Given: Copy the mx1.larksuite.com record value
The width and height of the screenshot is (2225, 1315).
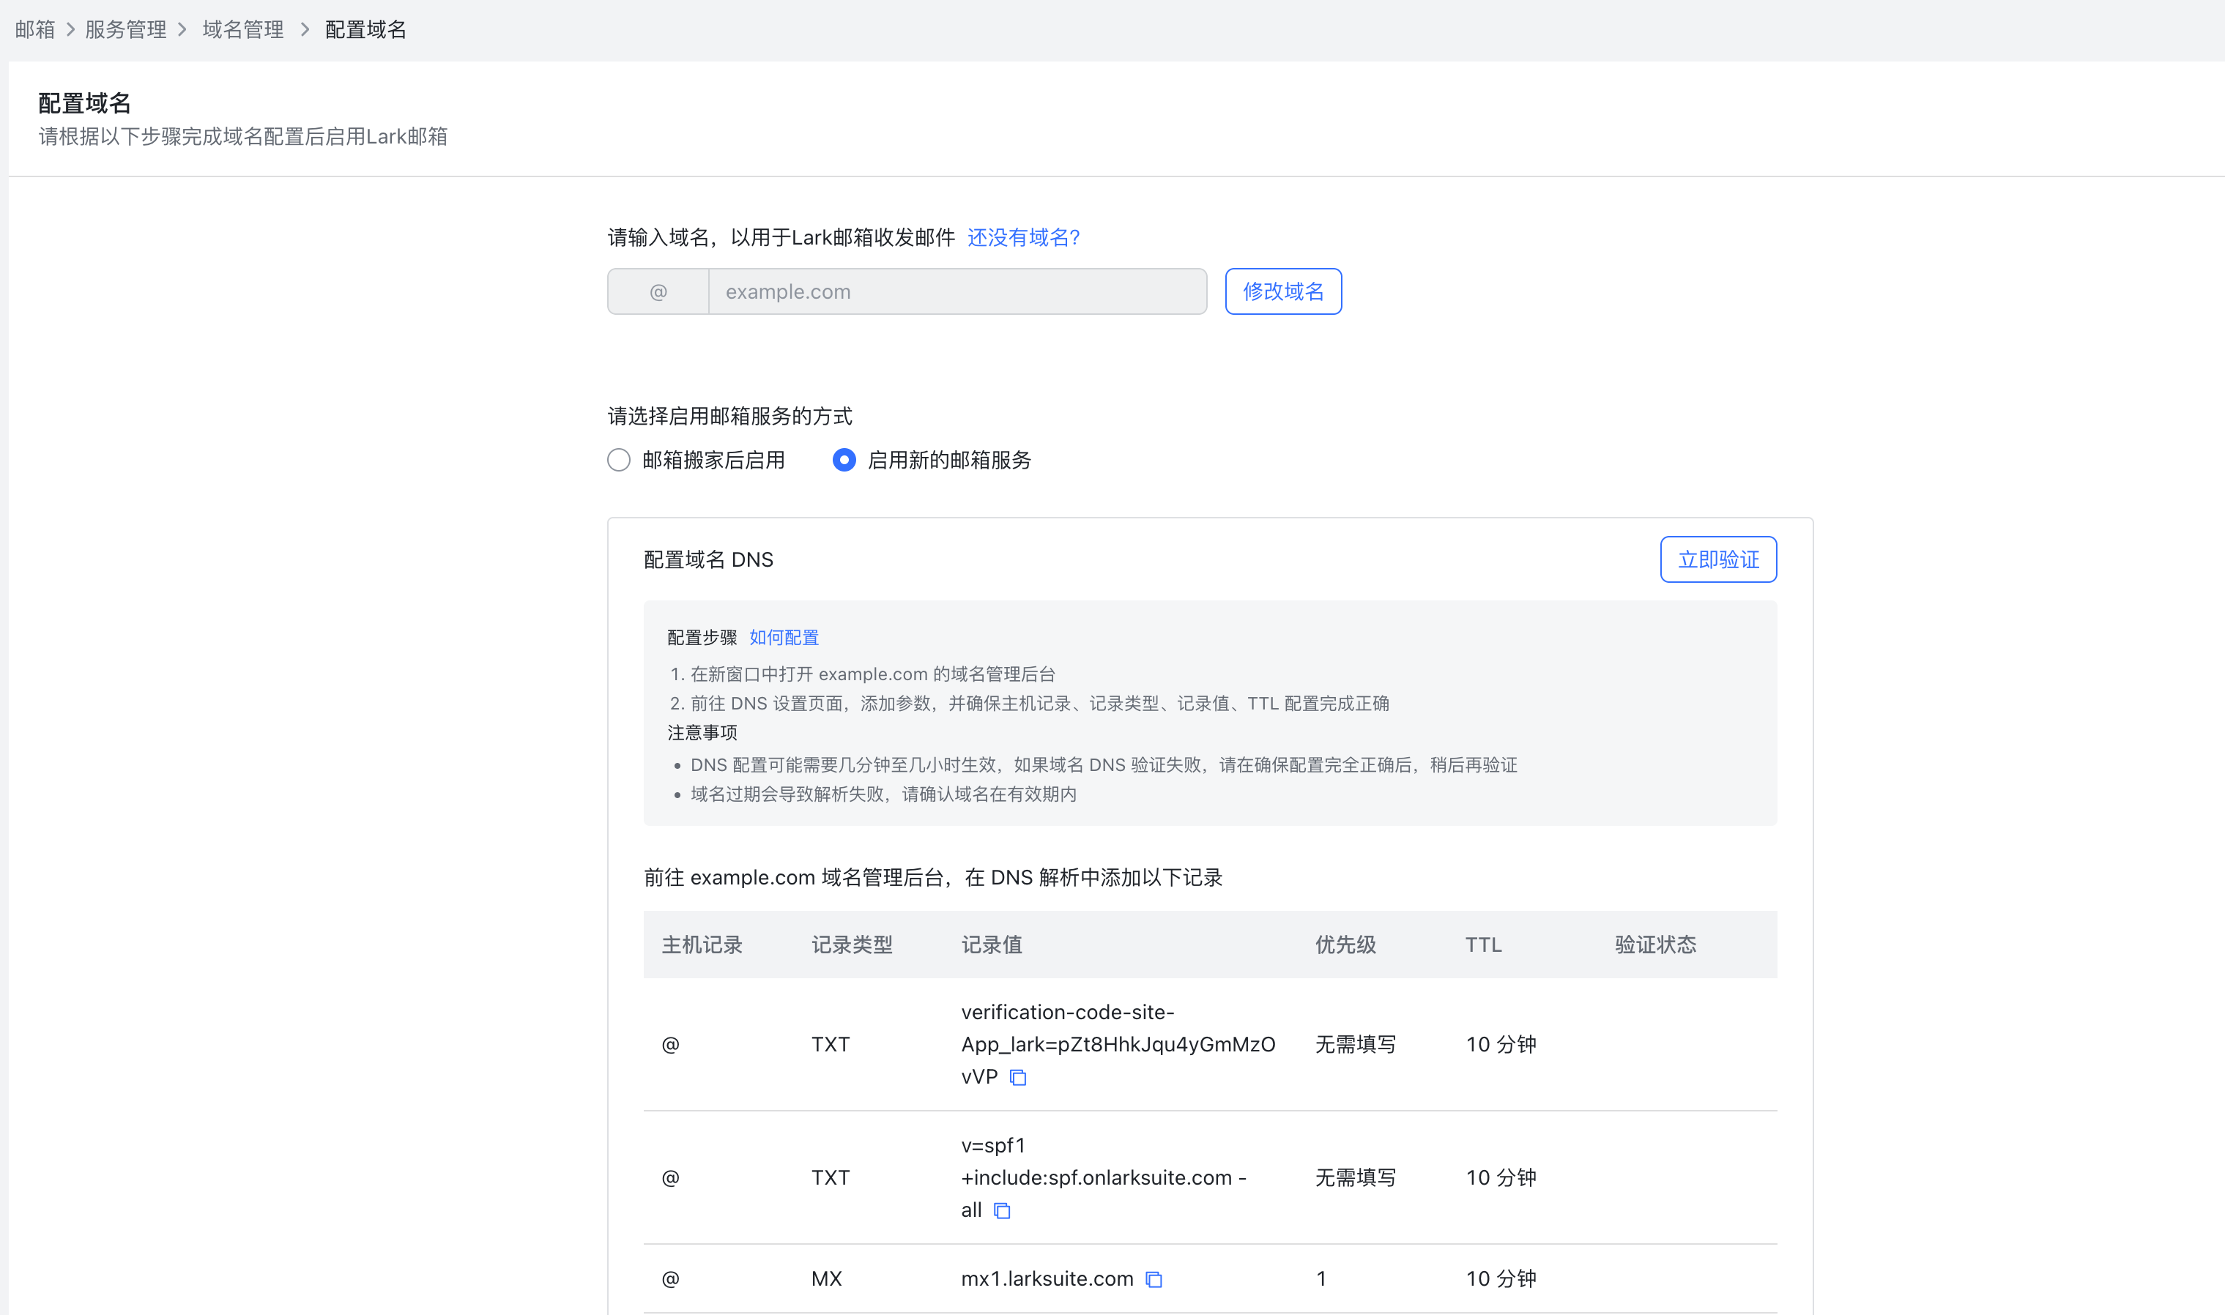Looking at the screenshot, I should (x=1154, y=1280).
